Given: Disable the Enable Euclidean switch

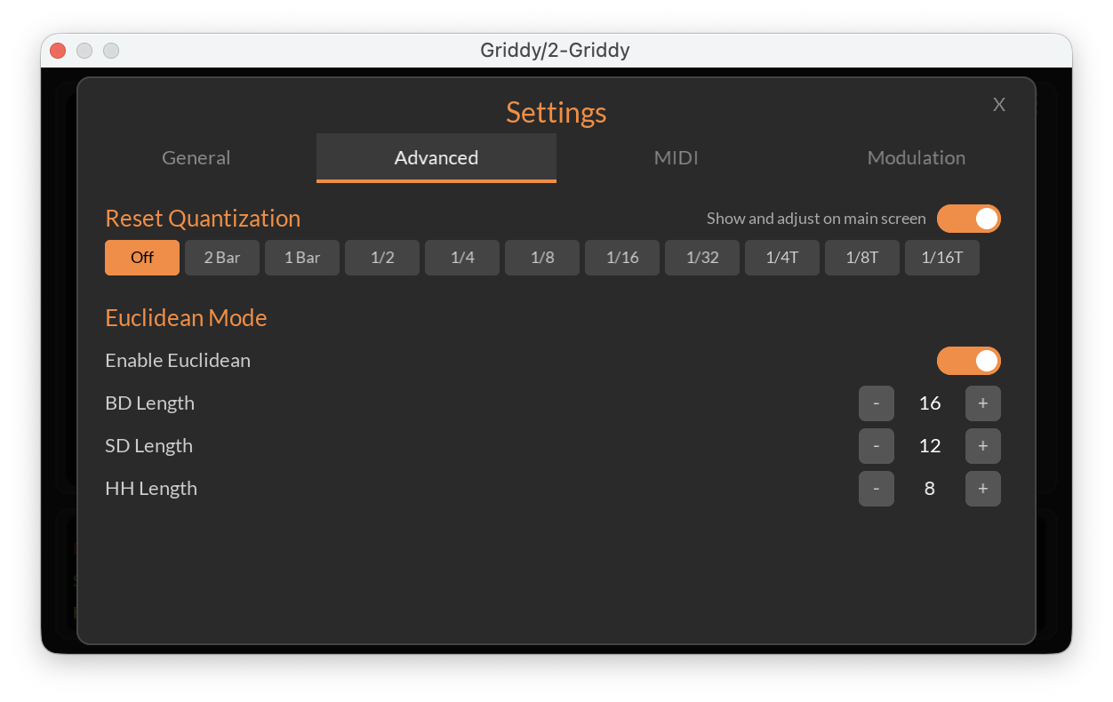Looking at the screenshot, I should coord(969,361).
